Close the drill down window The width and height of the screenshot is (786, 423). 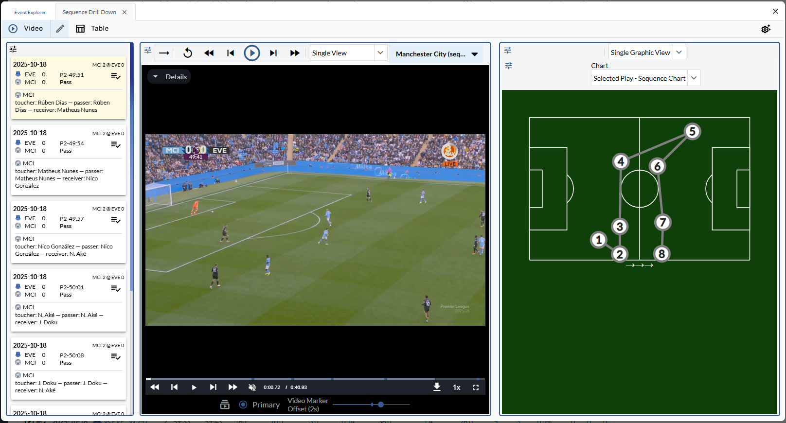click(x=775, y=11)
